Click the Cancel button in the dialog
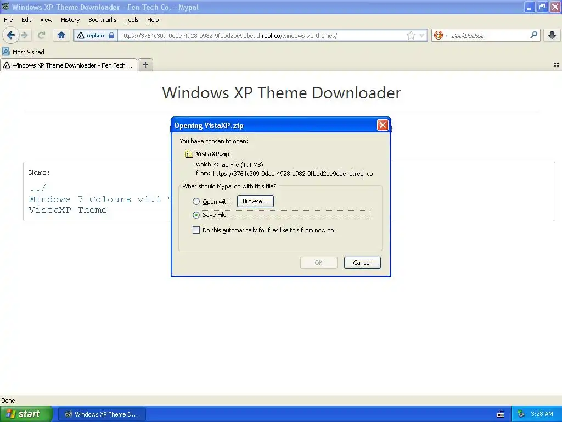This screenshot has height=422, width=562. 362,263
